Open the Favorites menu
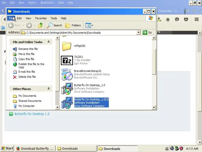 (x=41, y=18)
